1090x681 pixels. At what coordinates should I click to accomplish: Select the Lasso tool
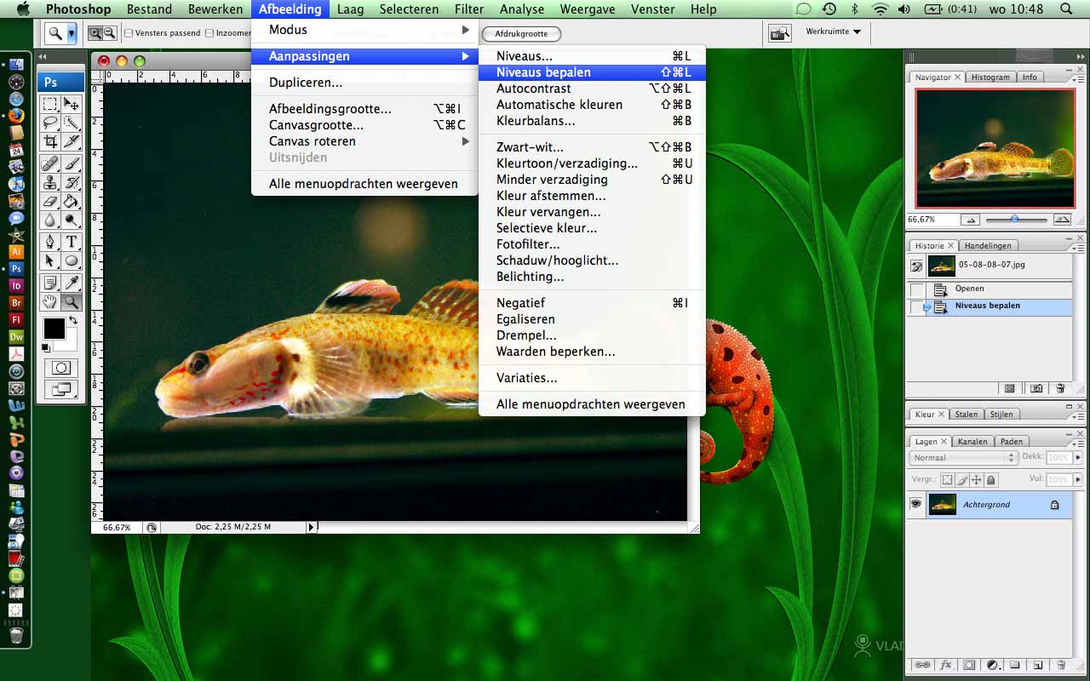[50, 123]
